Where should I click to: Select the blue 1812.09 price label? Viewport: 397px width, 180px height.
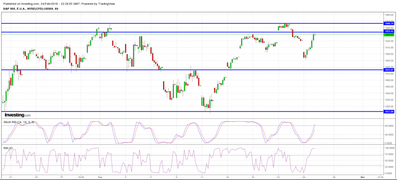[x=388, y=111]
